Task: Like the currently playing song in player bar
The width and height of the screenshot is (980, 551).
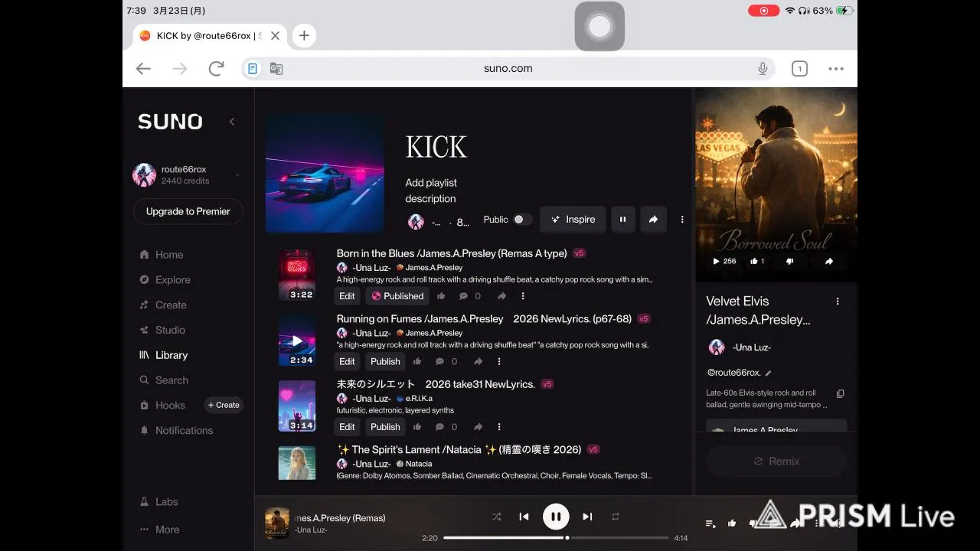Action: (732, 523)
